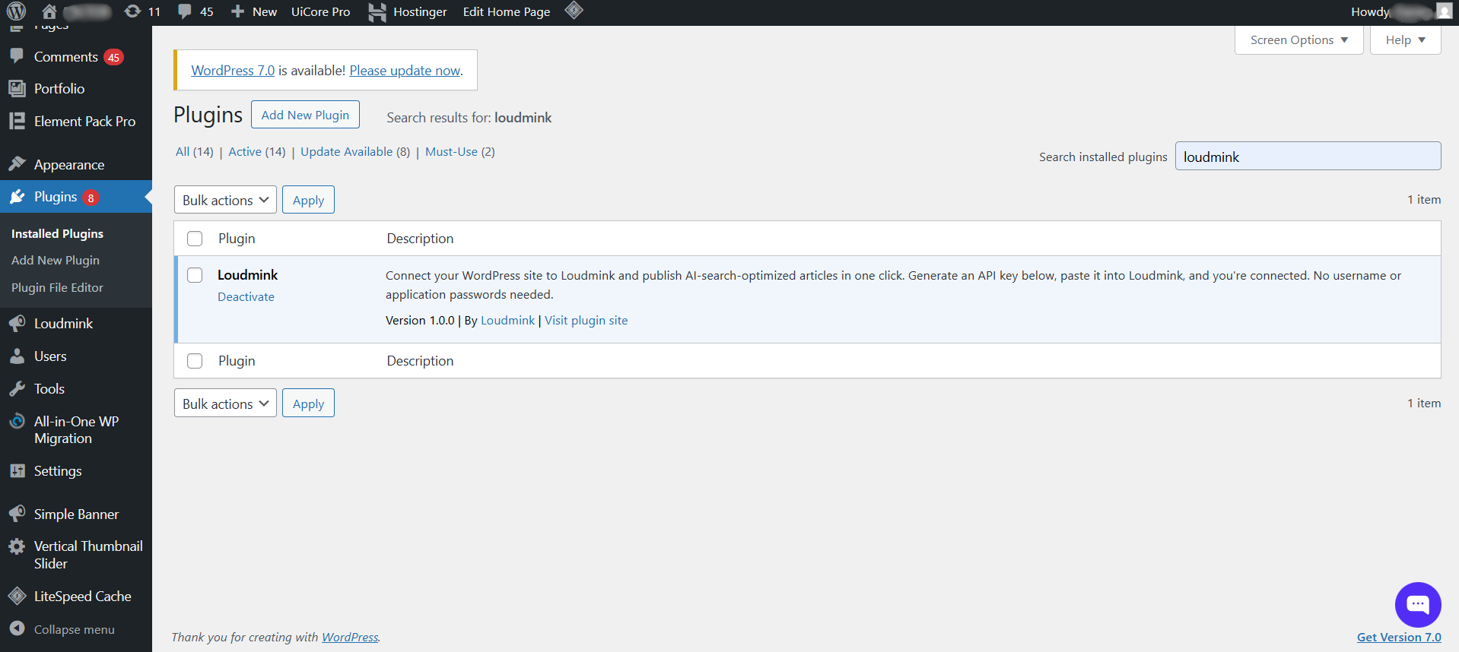Click the Get Version 7.0 footer link
The image size is (1459, 652).
tap(1399, 637)
